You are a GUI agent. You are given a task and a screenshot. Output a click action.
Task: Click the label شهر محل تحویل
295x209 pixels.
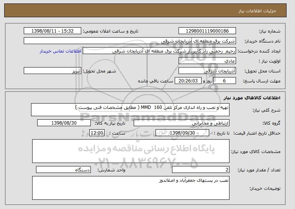(100, 71)
